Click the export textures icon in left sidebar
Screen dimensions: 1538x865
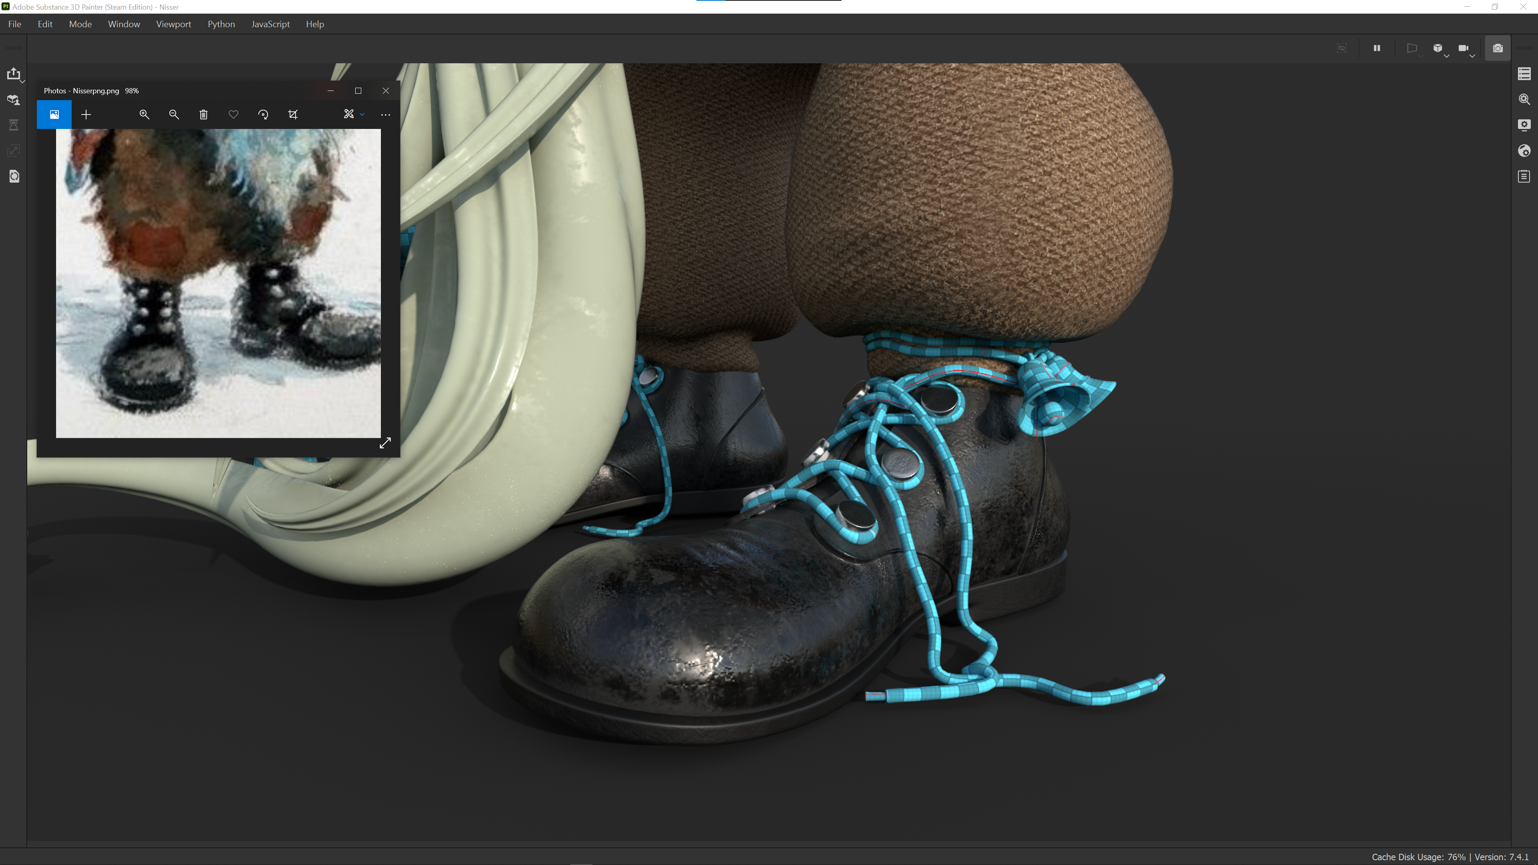pyautogui.click(x=13, y=74)
